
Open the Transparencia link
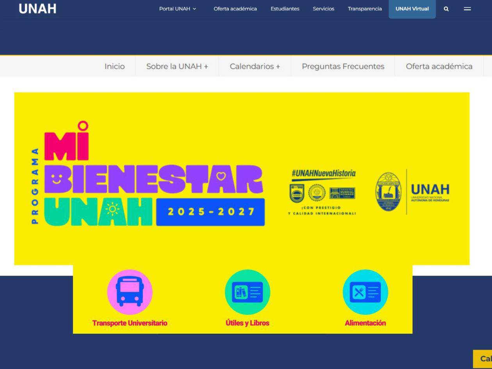[x=364, y=8]
